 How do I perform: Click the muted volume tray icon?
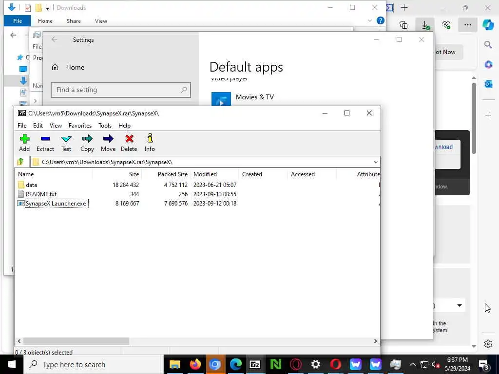point(436,365)
